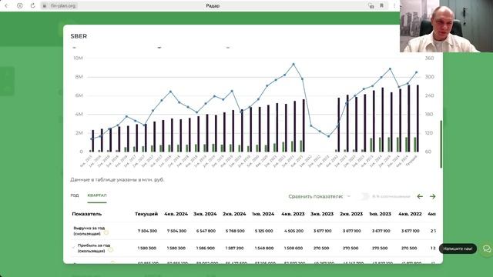Click profit value 1 548 800

263,248
